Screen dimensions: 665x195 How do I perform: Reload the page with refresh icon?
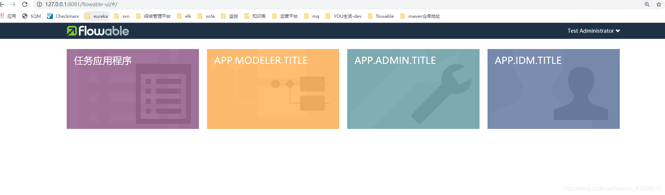point(25,4)
